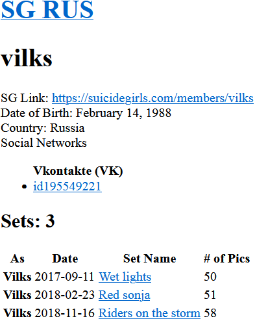This screenshot has height=321, width=255.
Task: Open the Wet lights set
Action: tap(125, 277)
